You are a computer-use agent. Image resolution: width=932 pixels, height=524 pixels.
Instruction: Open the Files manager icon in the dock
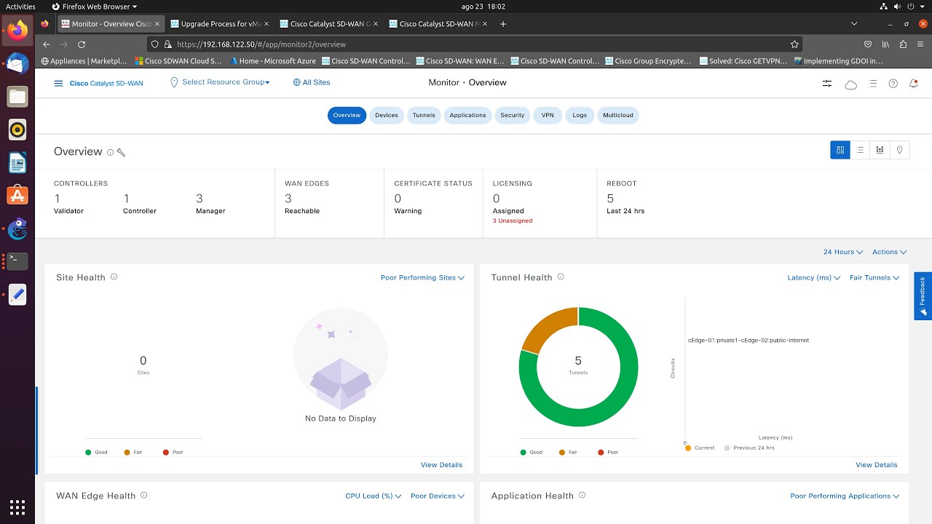pyautogui.click(x=17, y=97)
